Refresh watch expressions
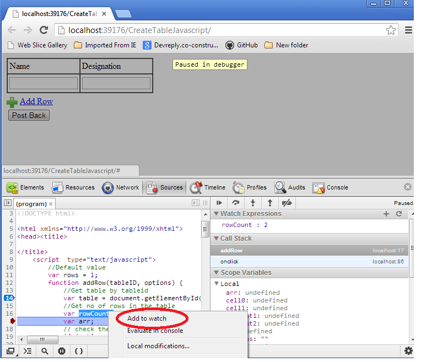 tap(399, 214)
